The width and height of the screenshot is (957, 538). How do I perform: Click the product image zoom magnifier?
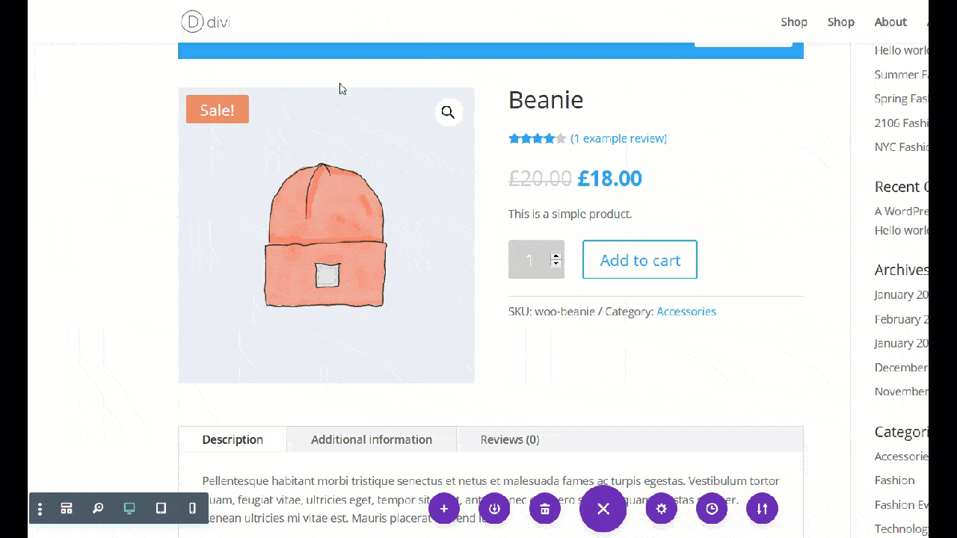click(448, 112)
